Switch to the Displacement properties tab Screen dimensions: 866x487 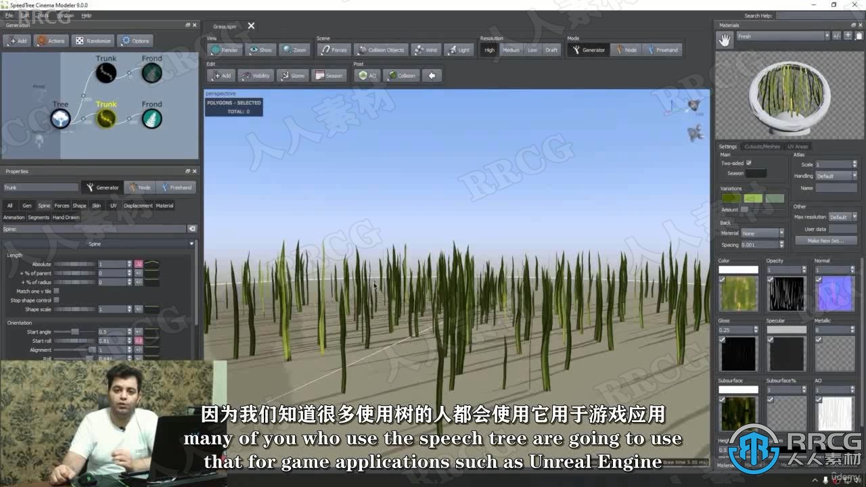coord(138,206)
